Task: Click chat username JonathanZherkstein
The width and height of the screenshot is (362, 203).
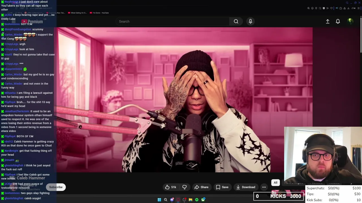Action: click(x=17, y=111)
